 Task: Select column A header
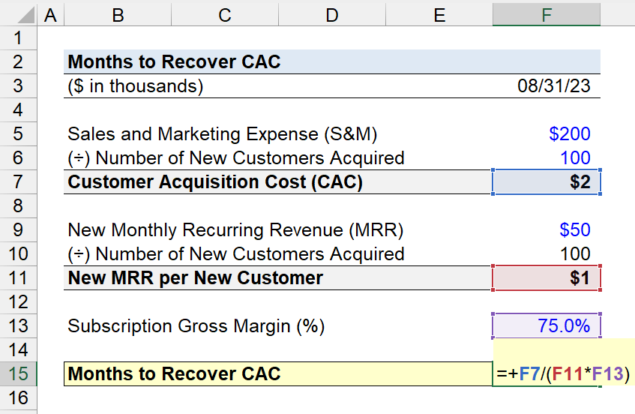(50, 15)
